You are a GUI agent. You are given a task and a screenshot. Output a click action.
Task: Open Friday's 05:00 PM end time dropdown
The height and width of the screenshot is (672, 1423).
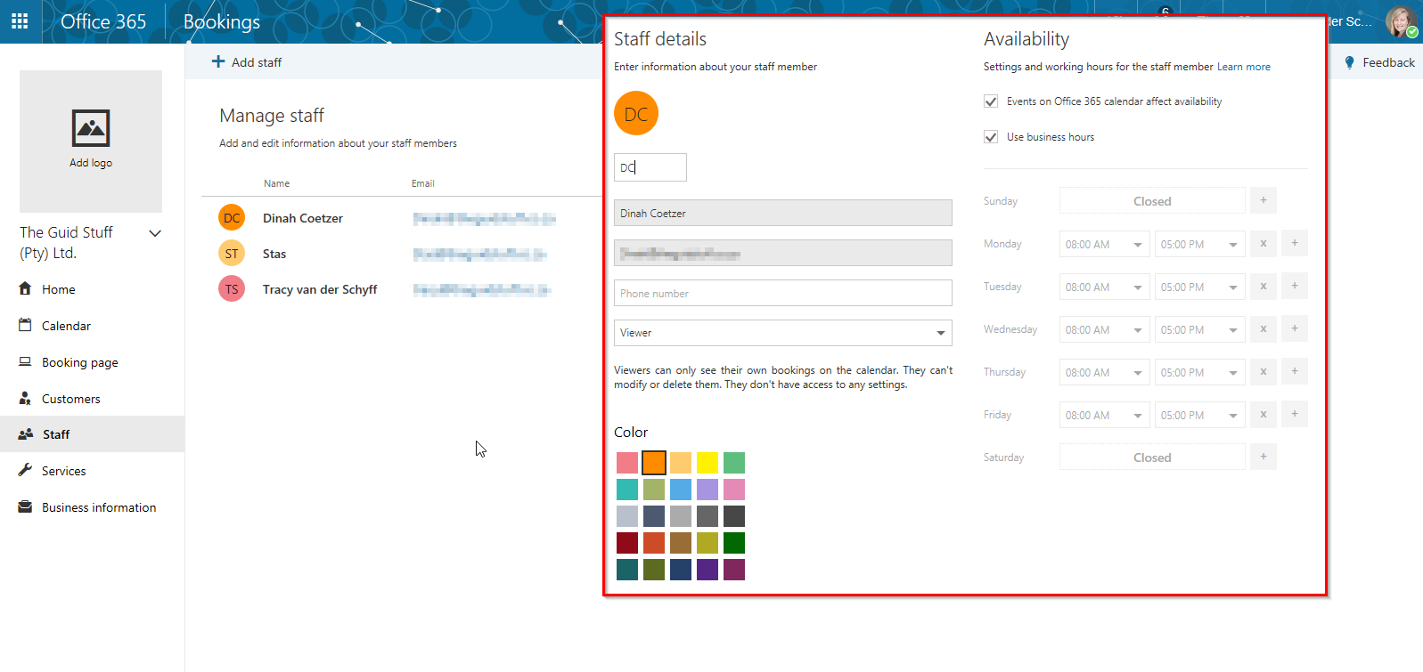(1199, 415)
